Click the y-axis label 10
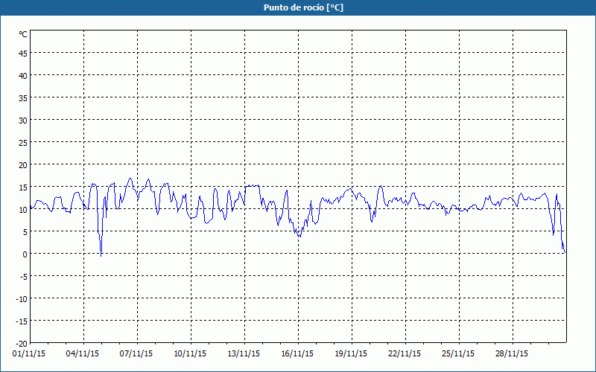596x372 pixels. 23,210
